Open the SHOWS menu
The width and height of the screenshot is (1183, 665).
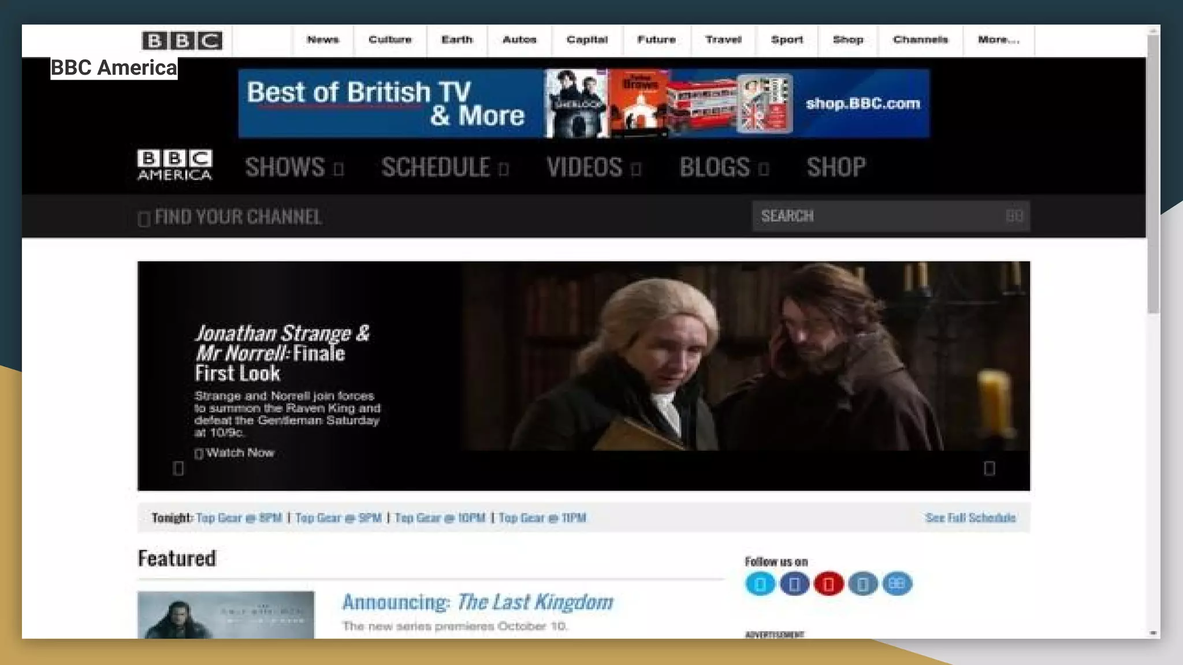[x=285, y=167]
